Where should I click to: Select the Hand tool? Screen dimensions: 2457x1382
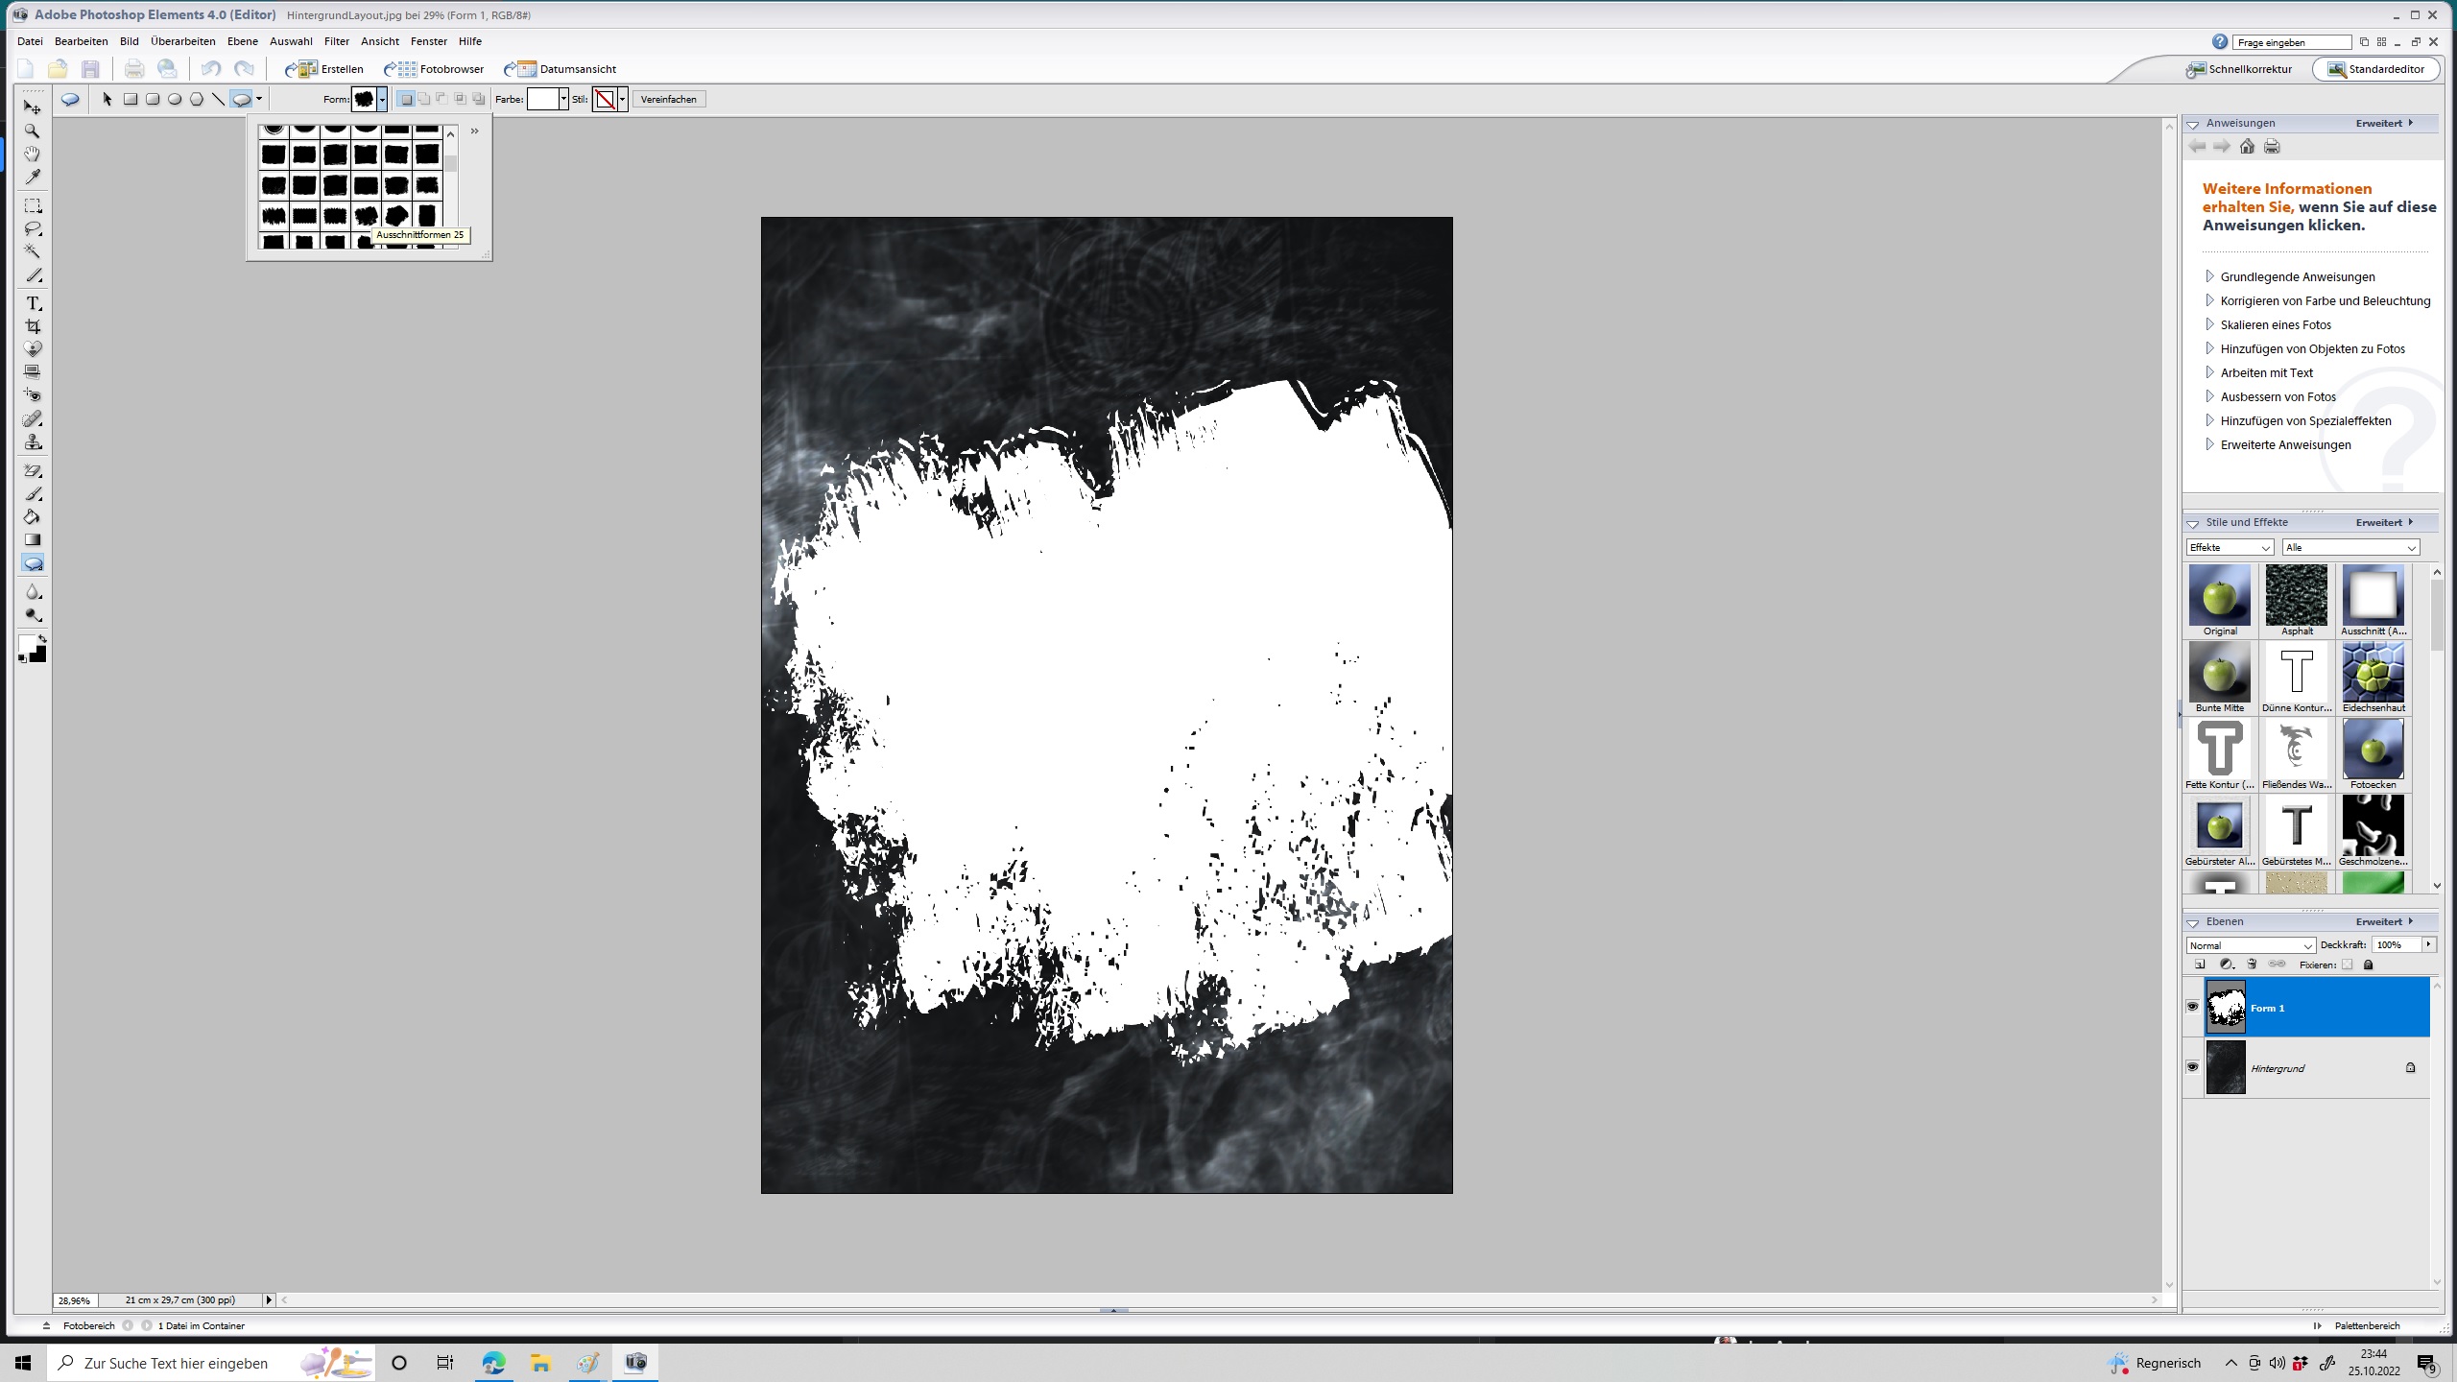[33, 154]
